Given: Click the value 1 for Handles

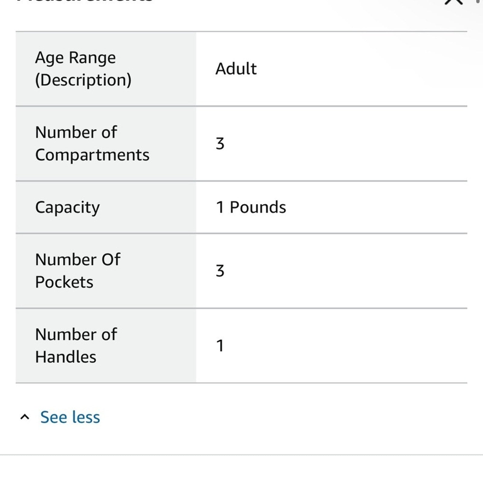Looking at the screenshot, I should [220, 346].
